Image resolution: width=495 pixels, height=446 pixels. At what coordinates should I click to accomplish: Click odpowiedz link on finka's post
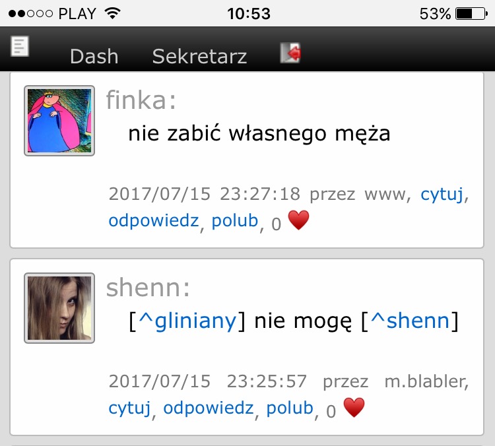click(154, 220)
